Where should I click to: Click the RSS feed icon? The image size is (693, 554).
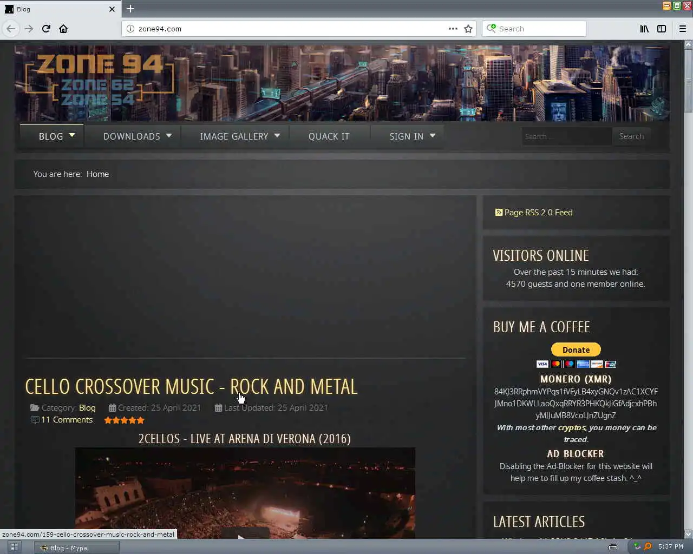tap(499, 212)
